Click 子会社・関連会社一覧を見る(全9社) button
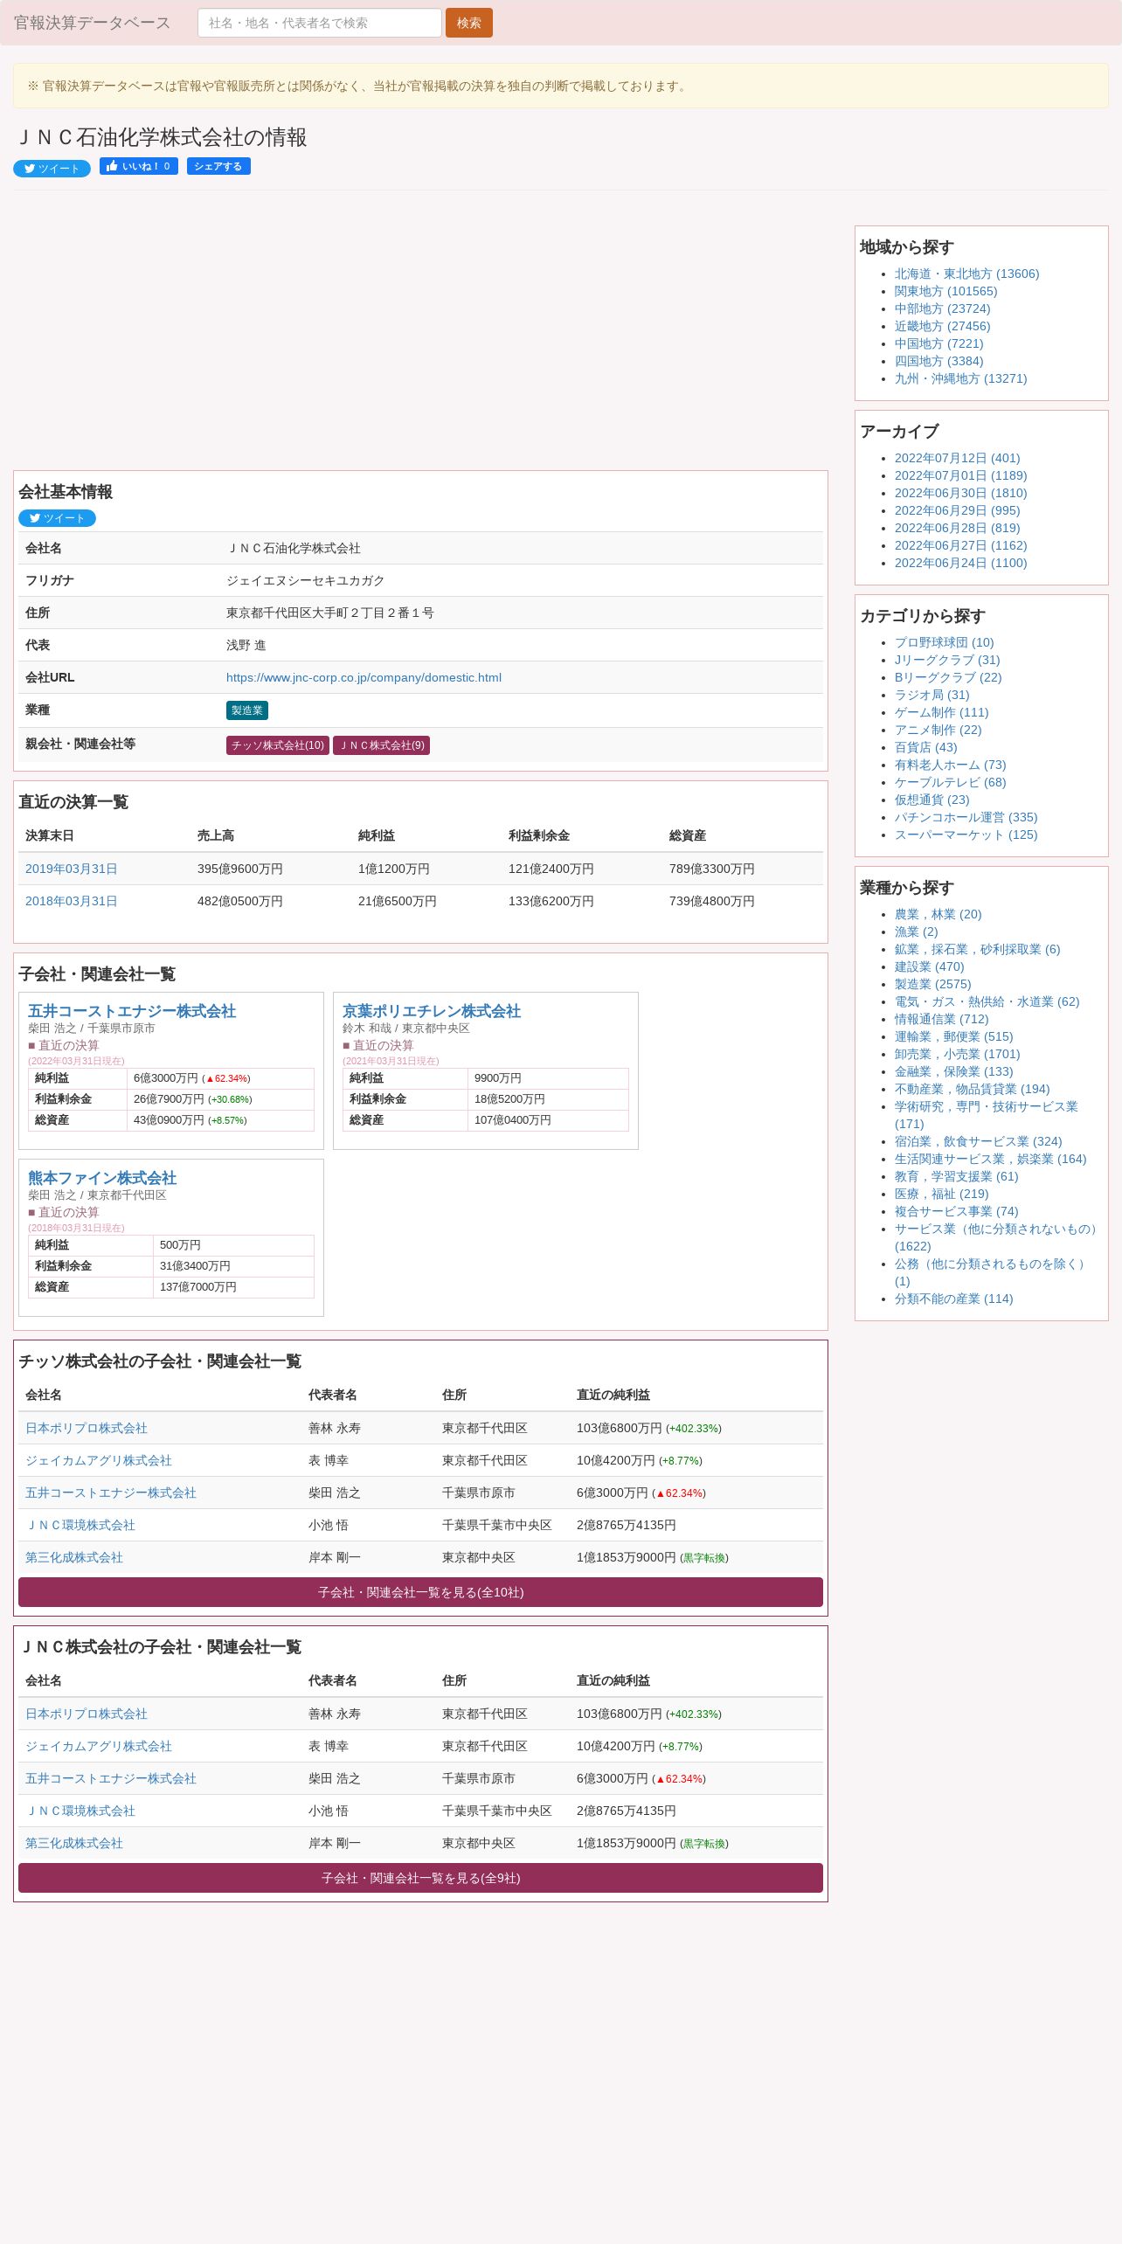Image resolution: width=1122 pixels, height=2244 pixels. click(x=420, y=1878)
